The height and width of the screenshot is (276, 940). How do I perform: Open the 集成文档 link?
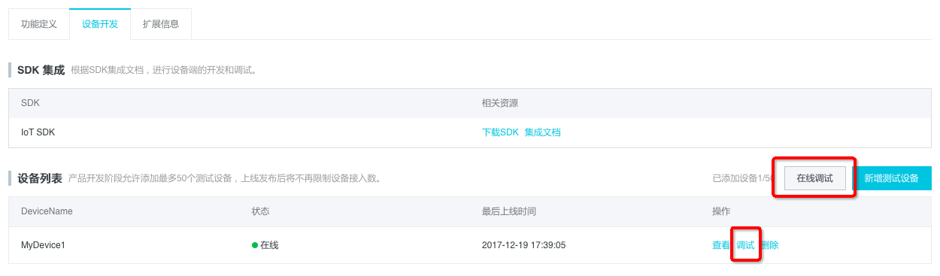coord(543,132)
